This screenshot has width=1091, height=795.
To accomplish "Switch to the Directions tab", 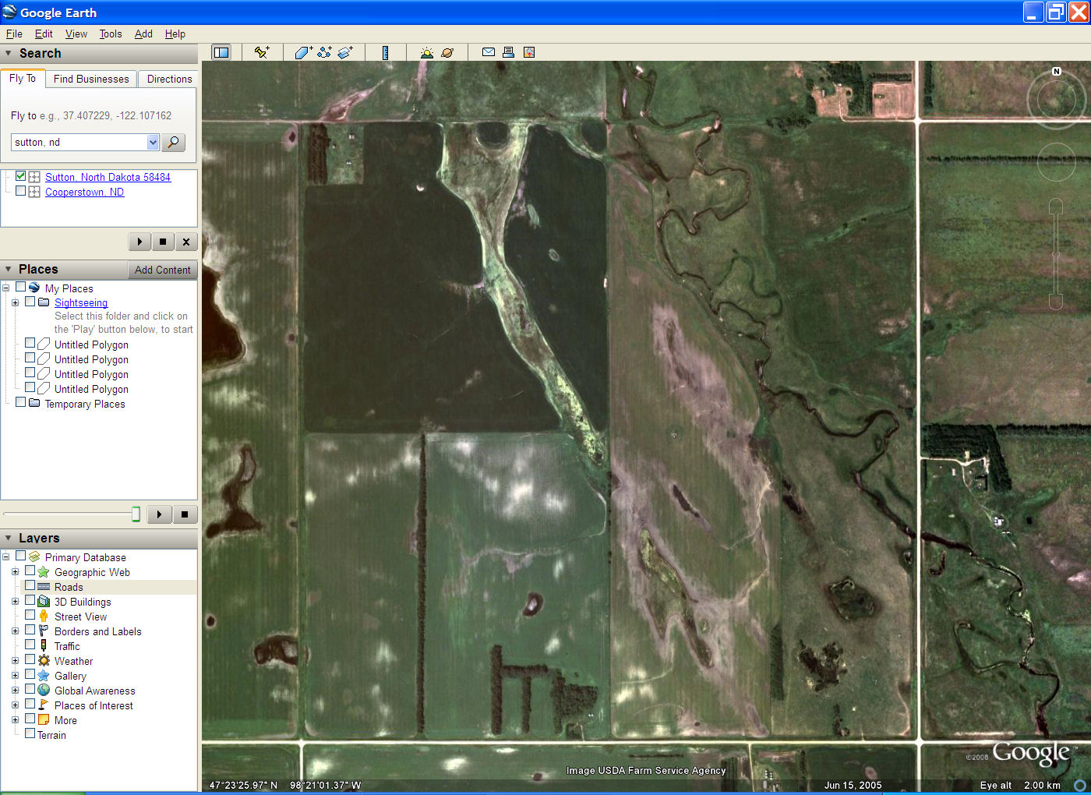I will pyautogui.click(x=169, y=79).
